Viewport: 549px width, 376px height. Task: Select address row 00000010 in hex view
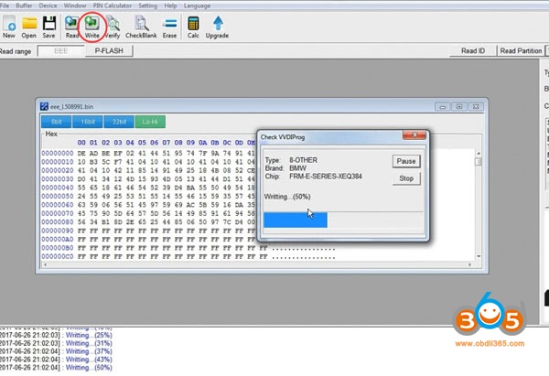click(x=58, y=162)
